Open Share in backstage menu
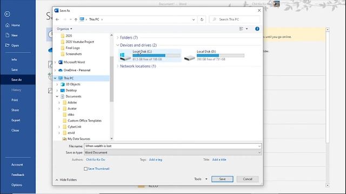This screenshot has height=194, width=346. 15,110
